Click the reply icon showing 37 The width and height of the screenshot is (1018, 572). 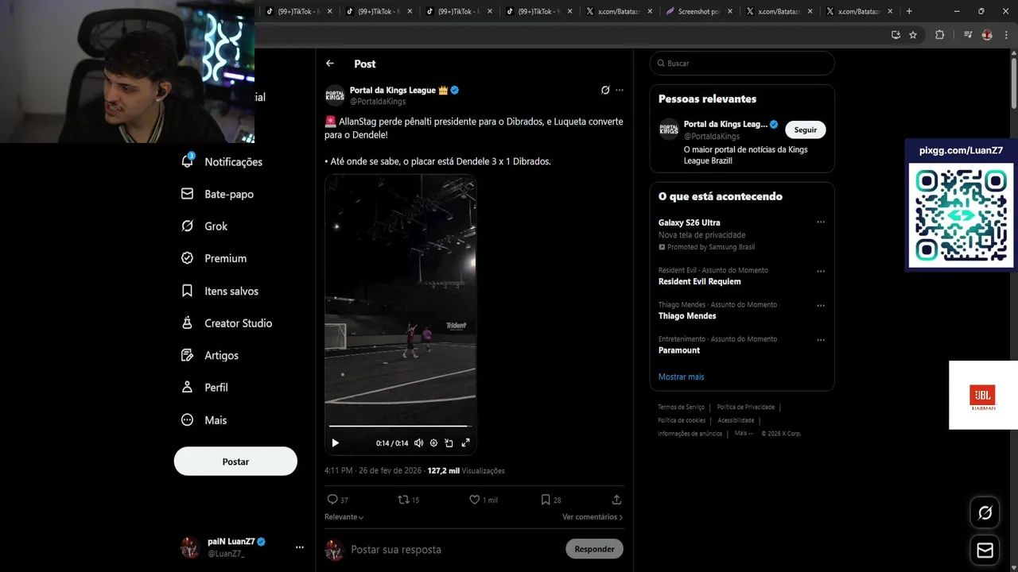click(332, 500)
